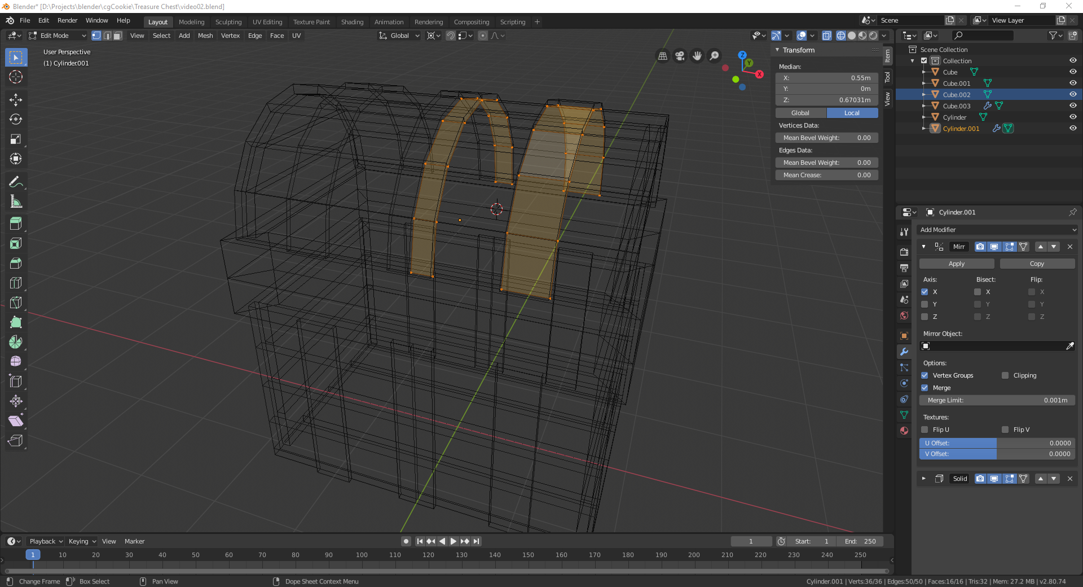Choose the Extrude Region tool
The image size is (1083, 587).
[16, 224]
